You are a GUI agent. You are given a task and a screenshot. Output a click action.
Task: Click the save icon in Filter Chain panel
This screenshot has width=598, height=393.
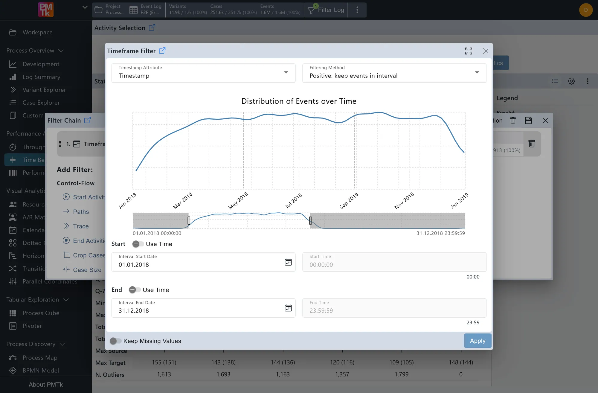click(528, 120)
